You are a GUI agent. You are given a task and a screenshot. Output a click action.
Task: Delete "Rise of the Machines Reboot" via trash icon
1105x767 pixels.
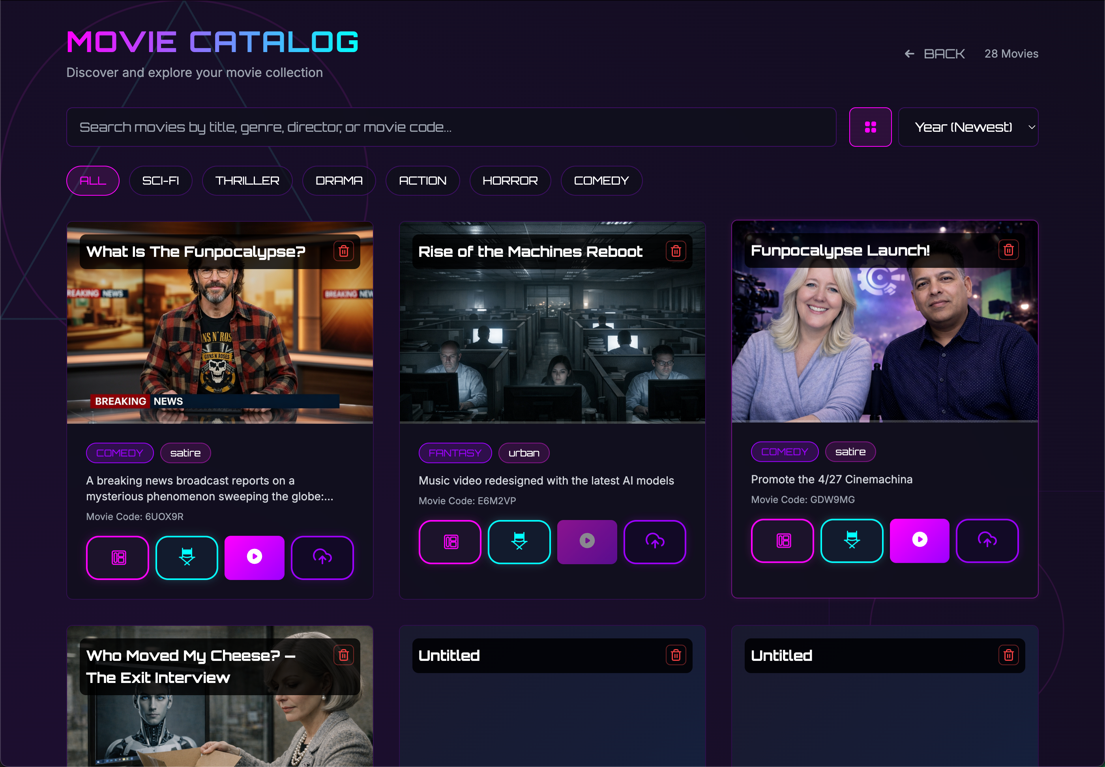coord(677,251)
